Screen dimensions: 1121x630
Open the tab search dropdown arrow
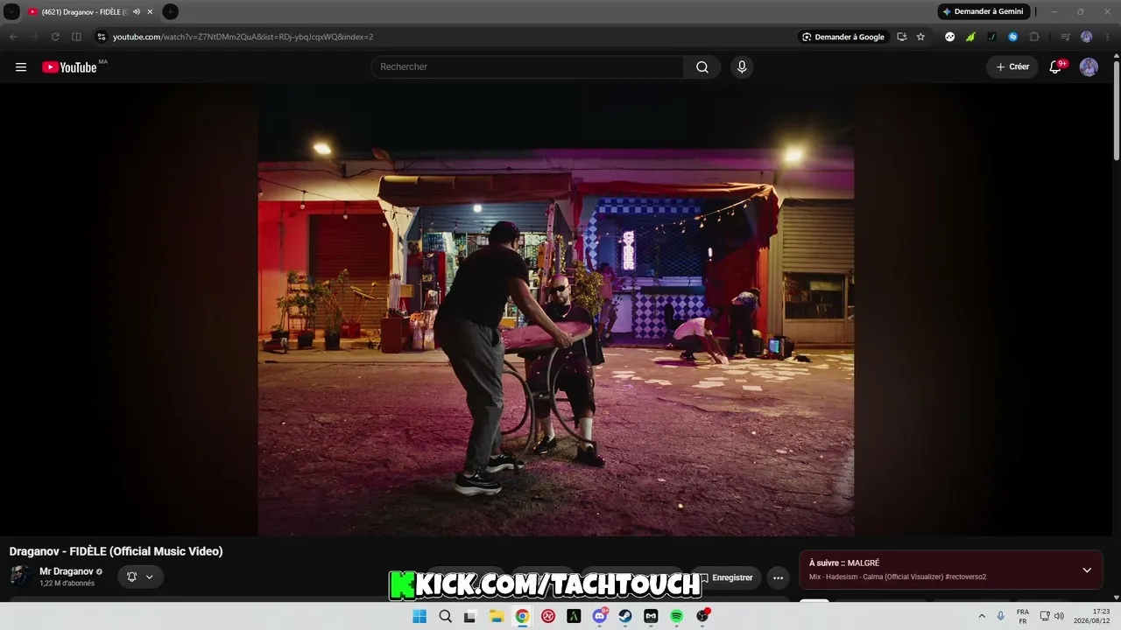12,12
